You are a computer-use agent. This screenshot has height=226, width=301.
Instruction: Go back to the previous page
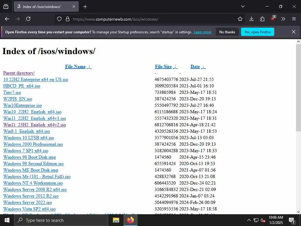(7, 19)
